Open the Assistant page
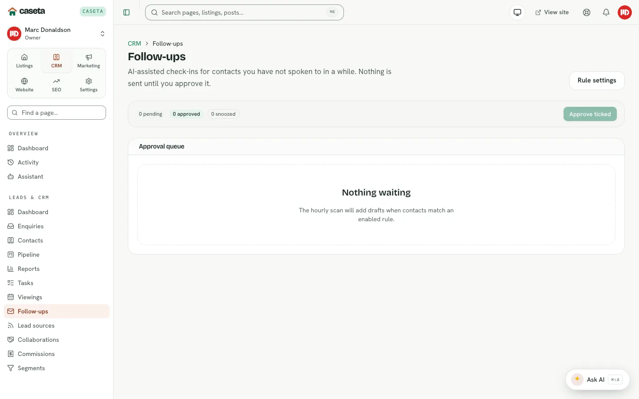639x399 pixels. [x=56, y=176]
